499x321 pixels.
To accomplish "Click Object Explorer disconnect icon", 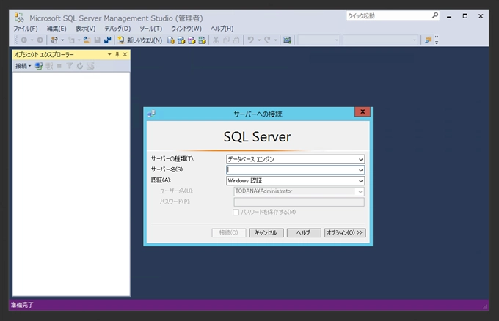I will tap(49, 66).
